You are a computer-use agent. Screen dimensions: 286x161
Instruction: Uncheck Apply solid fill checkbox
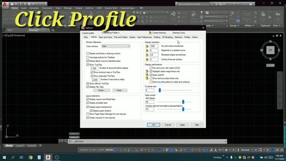pyautogui.click(x=151, y=75)
